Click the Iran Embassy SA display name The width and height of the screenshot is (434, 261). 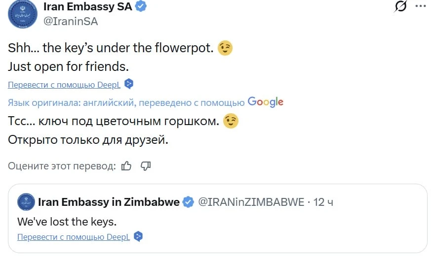point(88,6)
